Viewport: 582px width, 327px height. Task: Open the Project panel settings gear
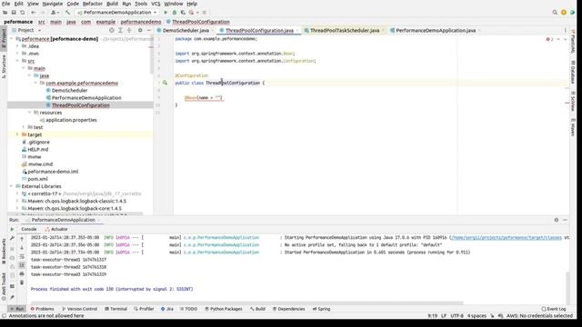[x=140, y=30]
